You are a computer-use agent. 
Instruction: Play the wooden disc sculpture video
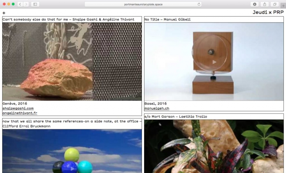pyautogui.click(x=214, y=62)
